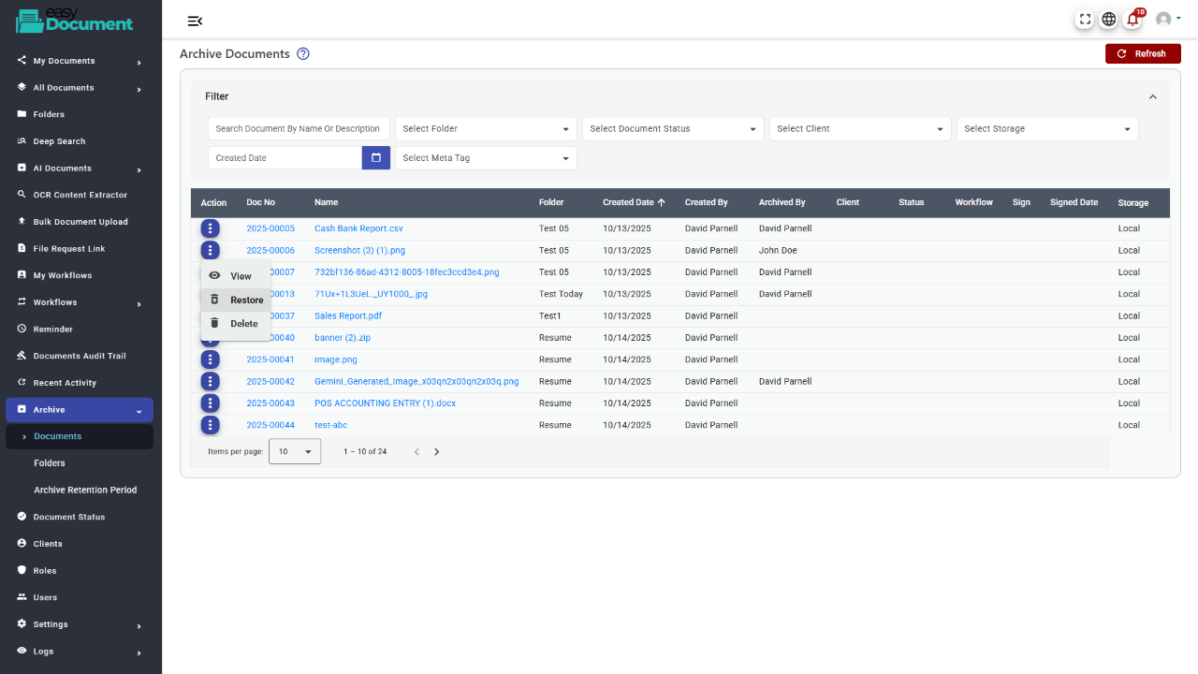1198x674 pixels.
Task: Collapse the Archive sidebar section
Action: tap(80, 410)
